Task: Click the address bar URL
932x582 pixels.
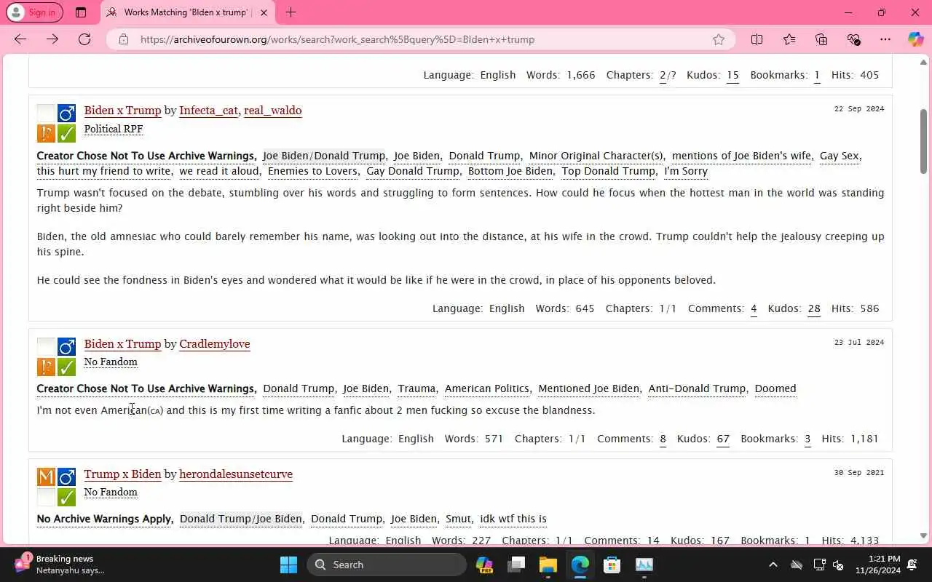Action: pos(337,39)
